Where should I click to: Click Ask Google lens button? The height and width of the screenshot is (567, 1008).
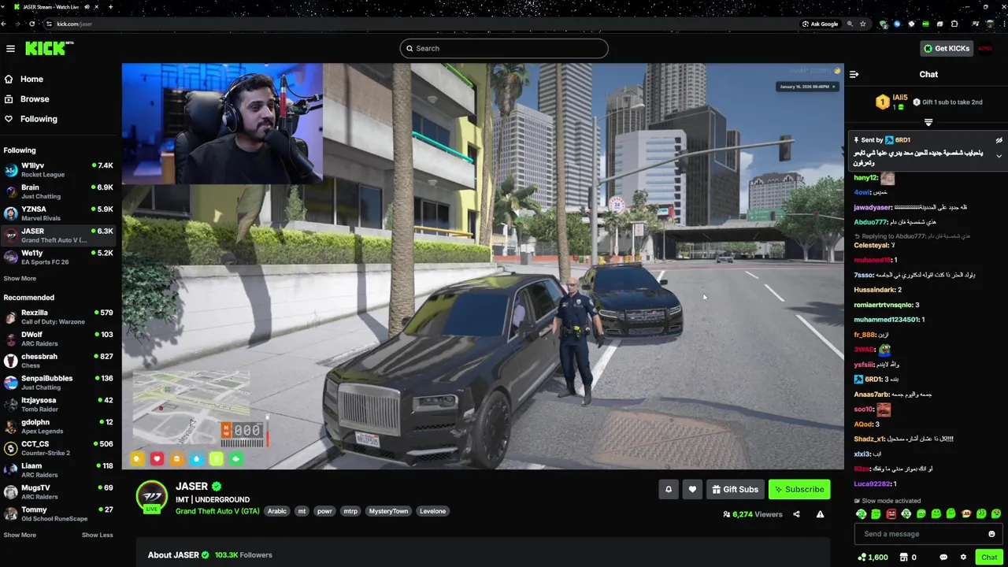pos(820,24)
